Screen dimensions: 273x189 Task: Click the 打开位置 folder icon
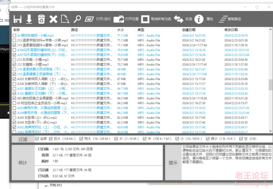[x=119, y=19]
